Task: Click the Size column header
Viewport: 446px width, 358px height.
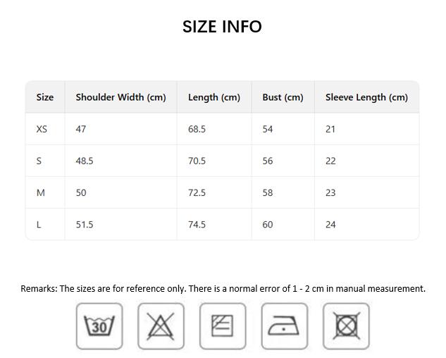Action: click(x=45, y=97)
